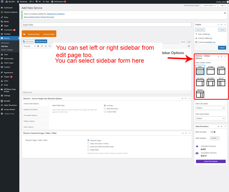Open the Background Options tab
This screenshot has width=229, height=192.
click(31, 110)
